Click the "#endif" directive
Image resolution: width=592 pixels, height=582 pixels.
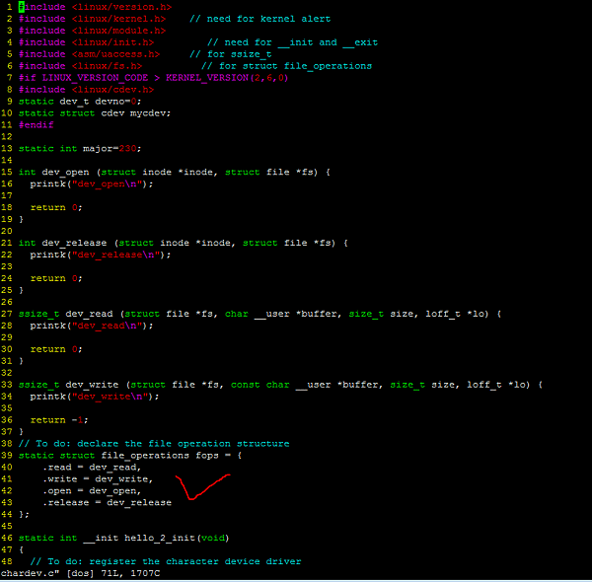tap(37, 125)
